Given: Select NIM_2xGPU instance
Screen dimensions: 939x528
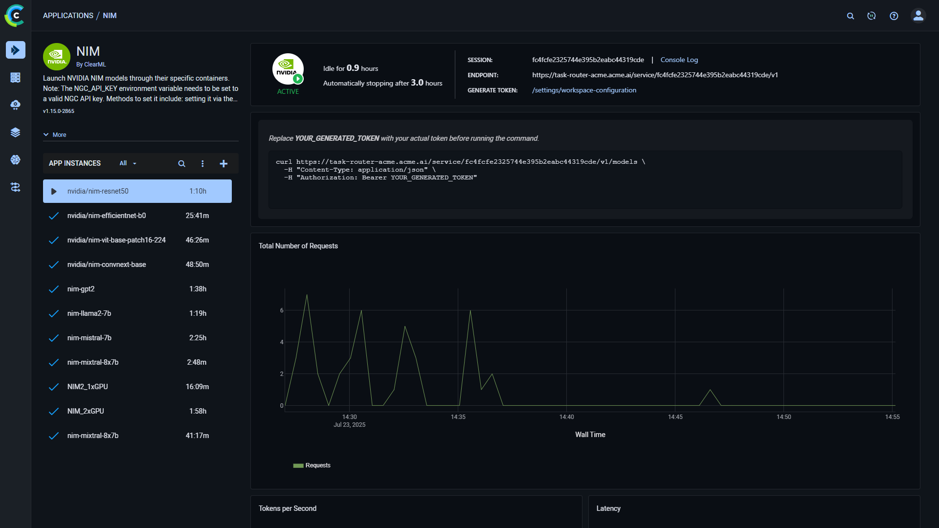Looking at the screenshot, I should 137,411.
